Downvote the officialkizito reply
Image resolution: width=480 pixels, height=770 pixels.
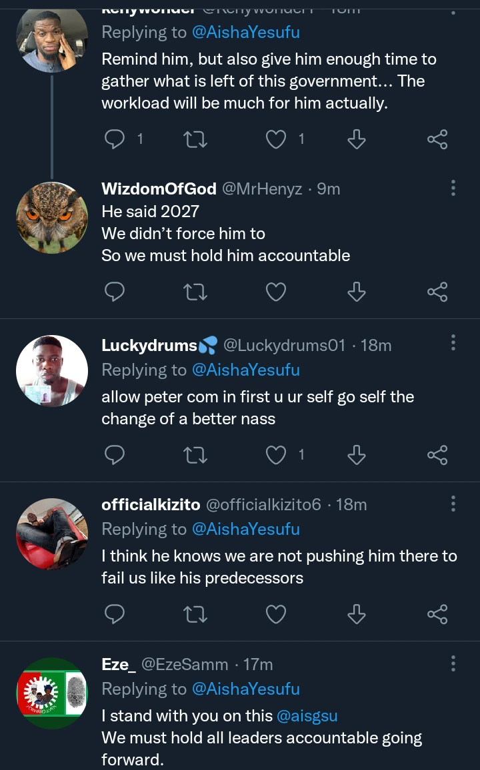click(x=357, y=614)
